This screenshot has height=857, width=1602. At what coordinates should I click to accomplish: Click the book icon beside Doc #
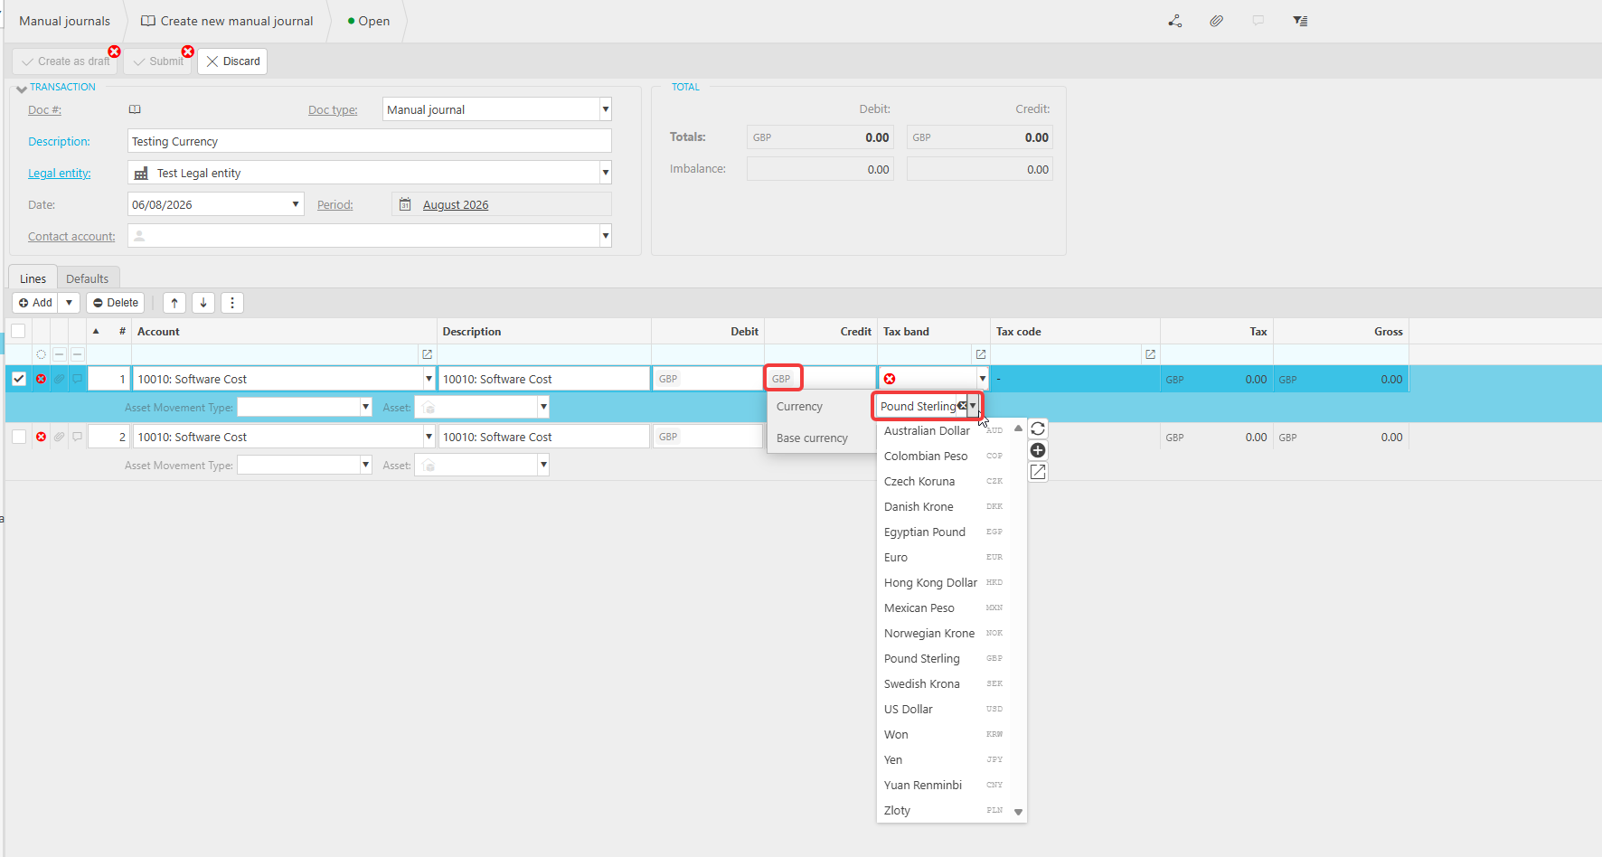135,109
